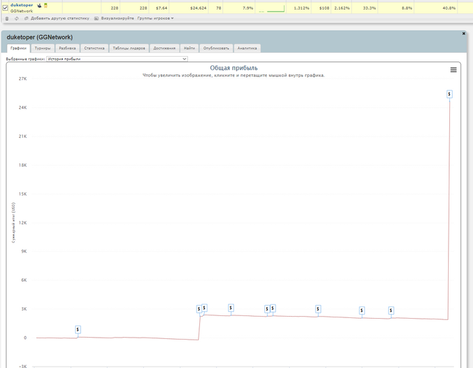
Task: Open the Группы игроков dropdown
Action: (x=155, y=18)
